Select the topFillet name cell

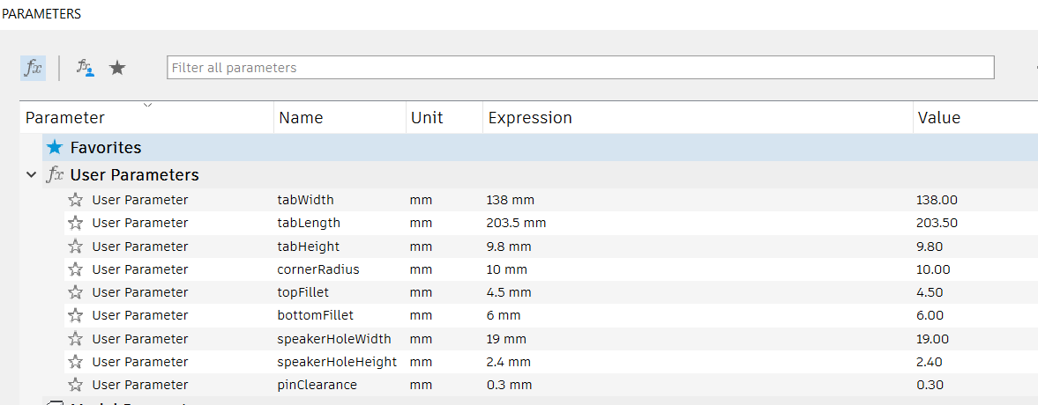tap(302, 292)
